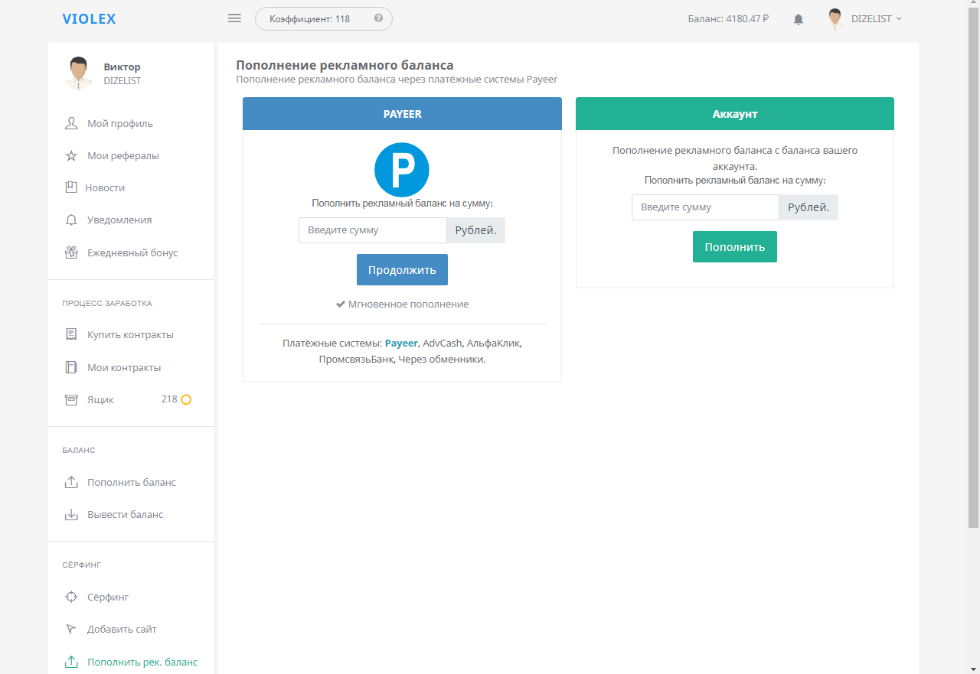The image size is (980, 674).
Task: Click the bold Payeer payment system link
Action: pyautogui.click(x=401, y=344)
